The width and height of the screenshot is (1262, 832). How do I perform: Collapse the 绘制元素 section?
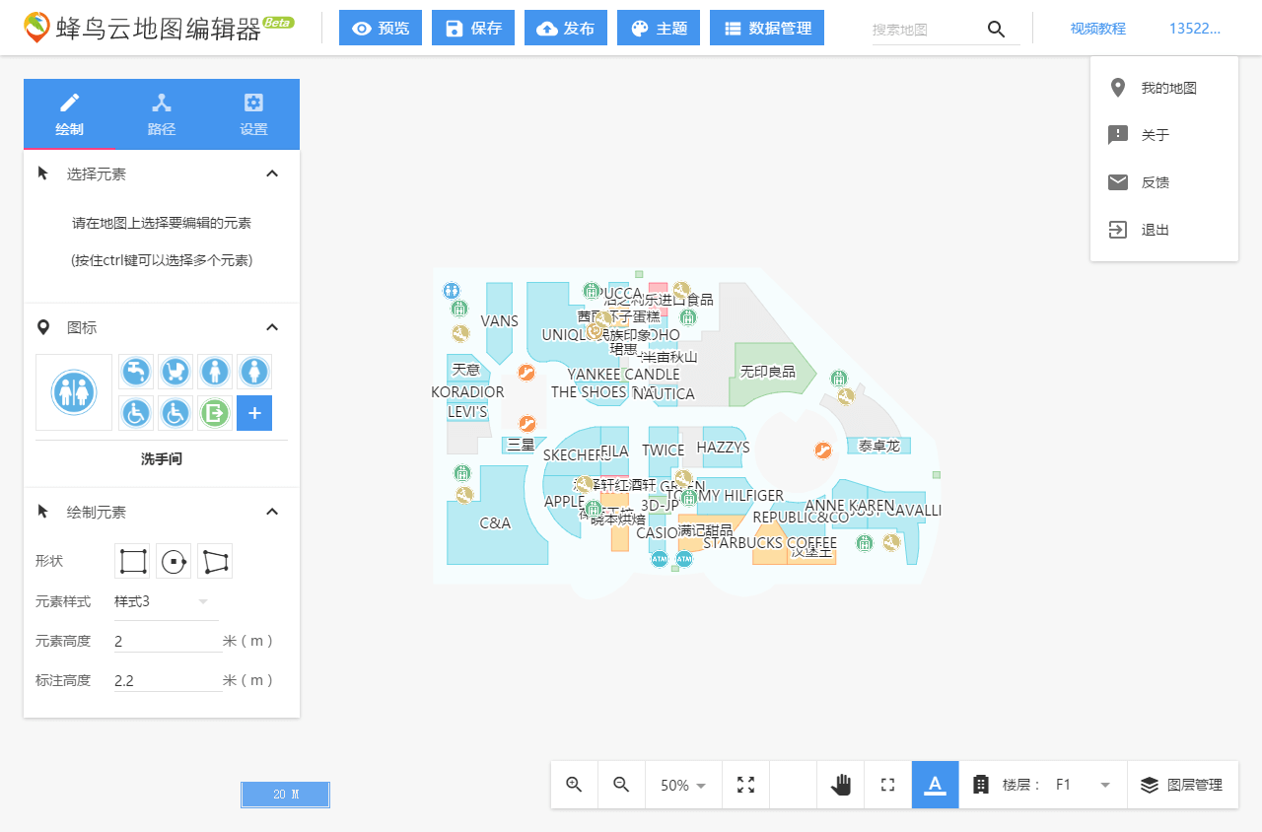tap(272, 512)
